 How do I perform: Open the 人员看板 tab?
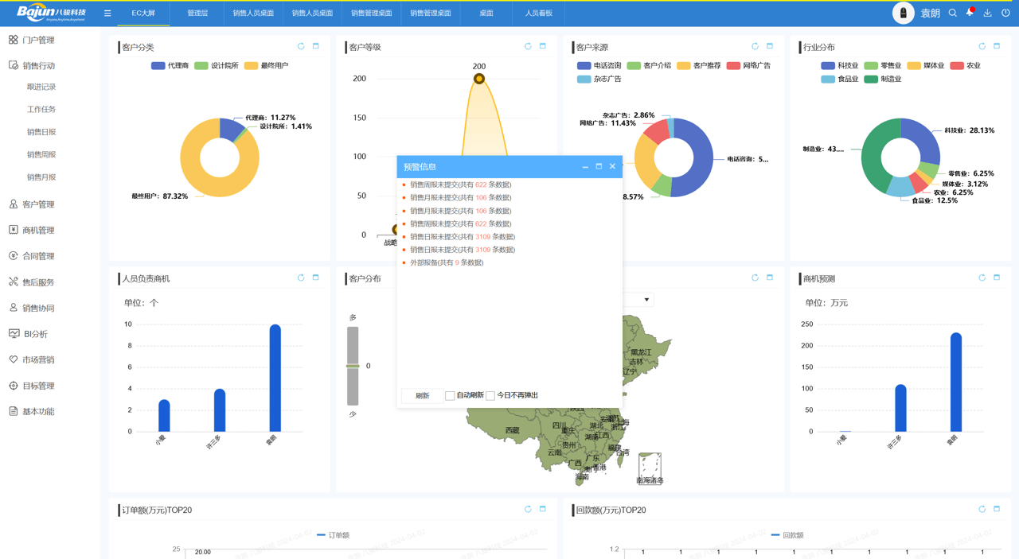coord(537,13)
